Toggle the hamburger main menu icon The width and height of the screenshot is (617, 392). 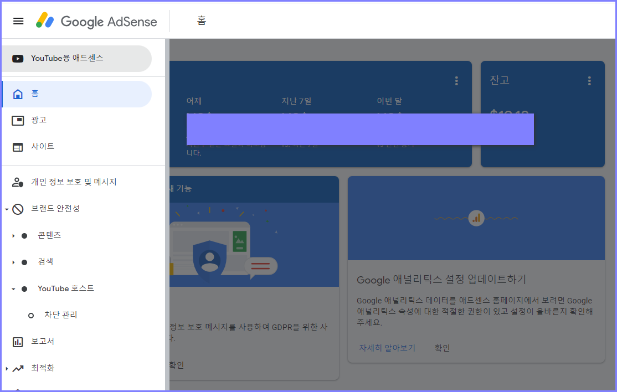point(18,21)
